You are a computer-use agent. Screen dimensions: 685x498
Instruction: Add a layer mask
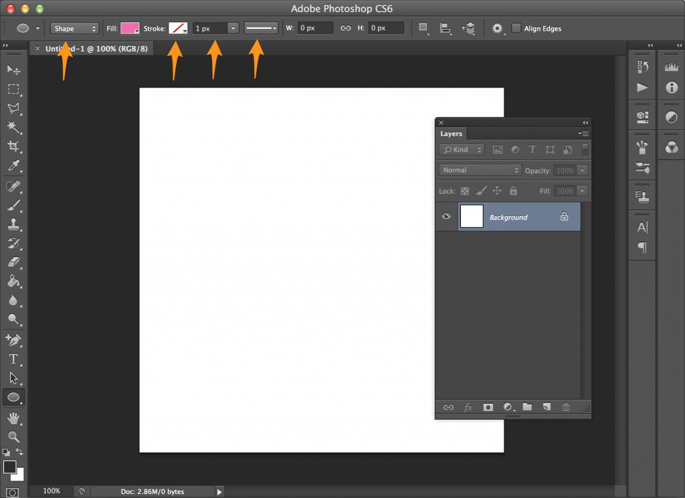click(x=488, y=407)
